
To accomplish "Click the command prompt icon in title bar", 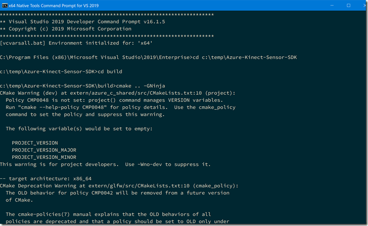I will tap(7, 5).
